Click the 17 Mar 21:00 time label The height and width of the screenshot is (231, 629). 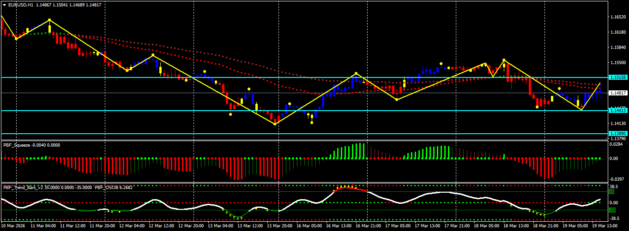click(458, 227)
